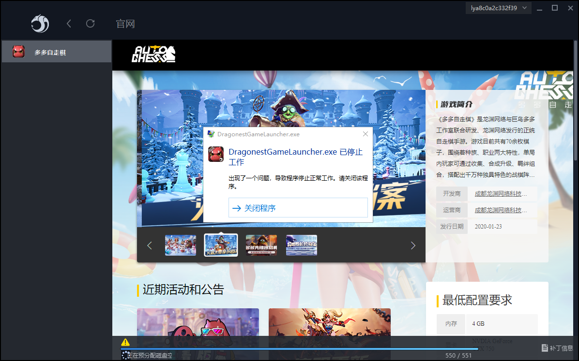Open 补丁信息 patch info
Screen dimensions: 579x361
click(558, 348)
